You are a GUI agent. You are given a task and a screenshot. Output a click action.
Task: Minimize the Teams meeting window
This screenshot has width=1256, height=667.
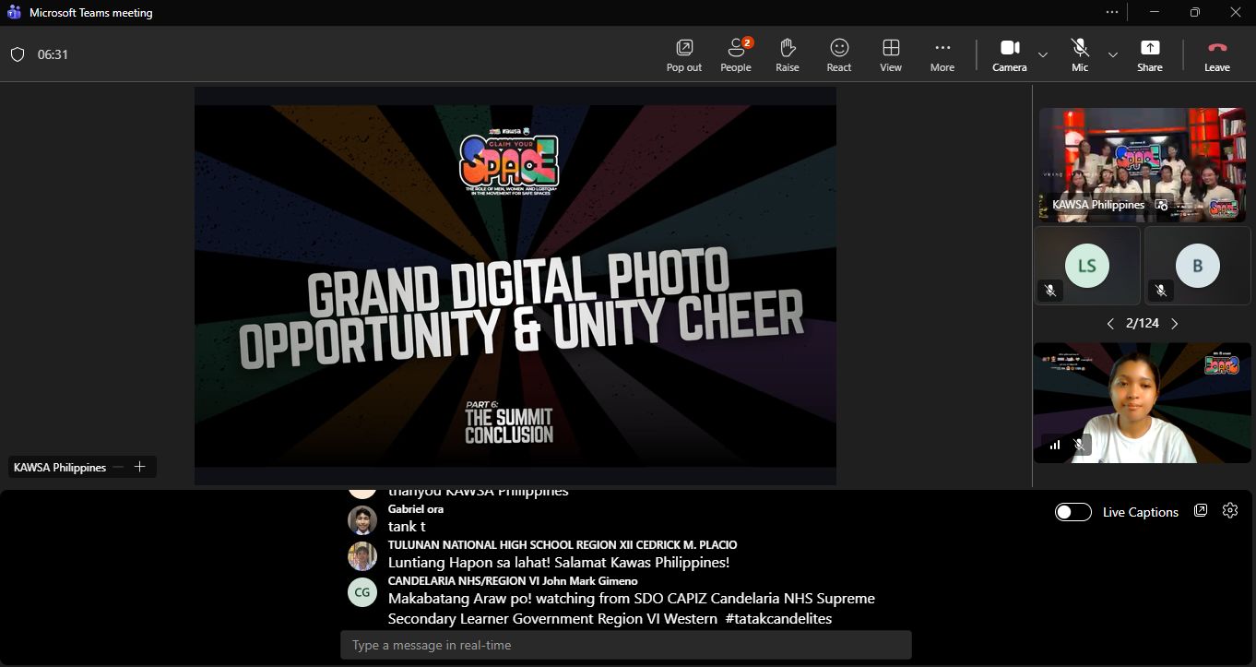[x=1154, y=12]
